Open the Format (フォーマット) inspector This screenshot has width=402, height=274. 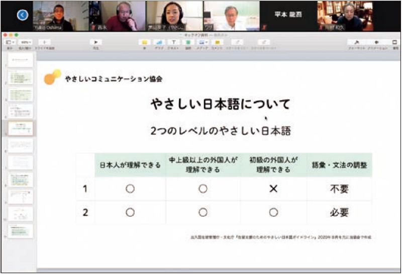[356, 42]
